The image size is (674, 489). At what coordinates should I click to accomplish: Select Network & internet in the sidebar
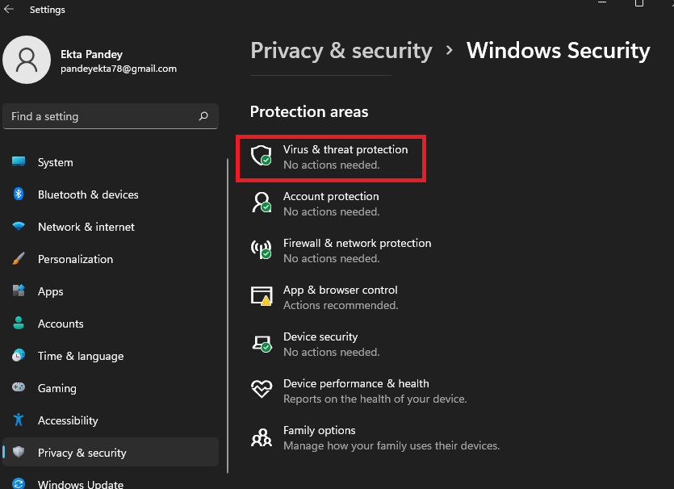pos(86,227)
